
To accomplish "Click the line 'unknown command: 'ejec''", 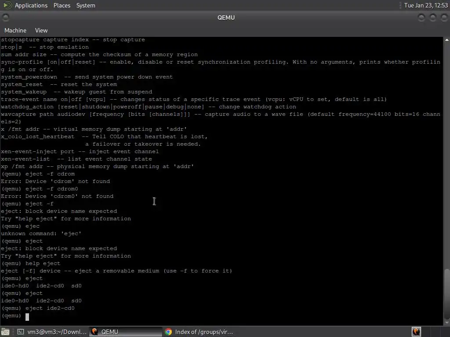I will pos(41,233).
